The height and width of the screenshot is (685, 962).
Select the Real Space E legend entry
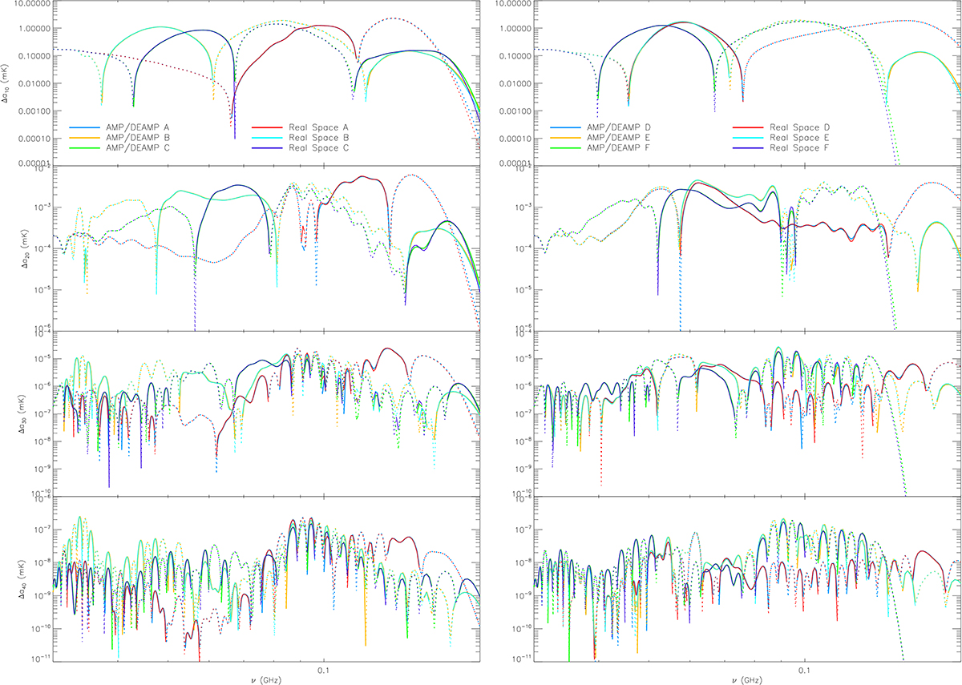tap(800, 138)
